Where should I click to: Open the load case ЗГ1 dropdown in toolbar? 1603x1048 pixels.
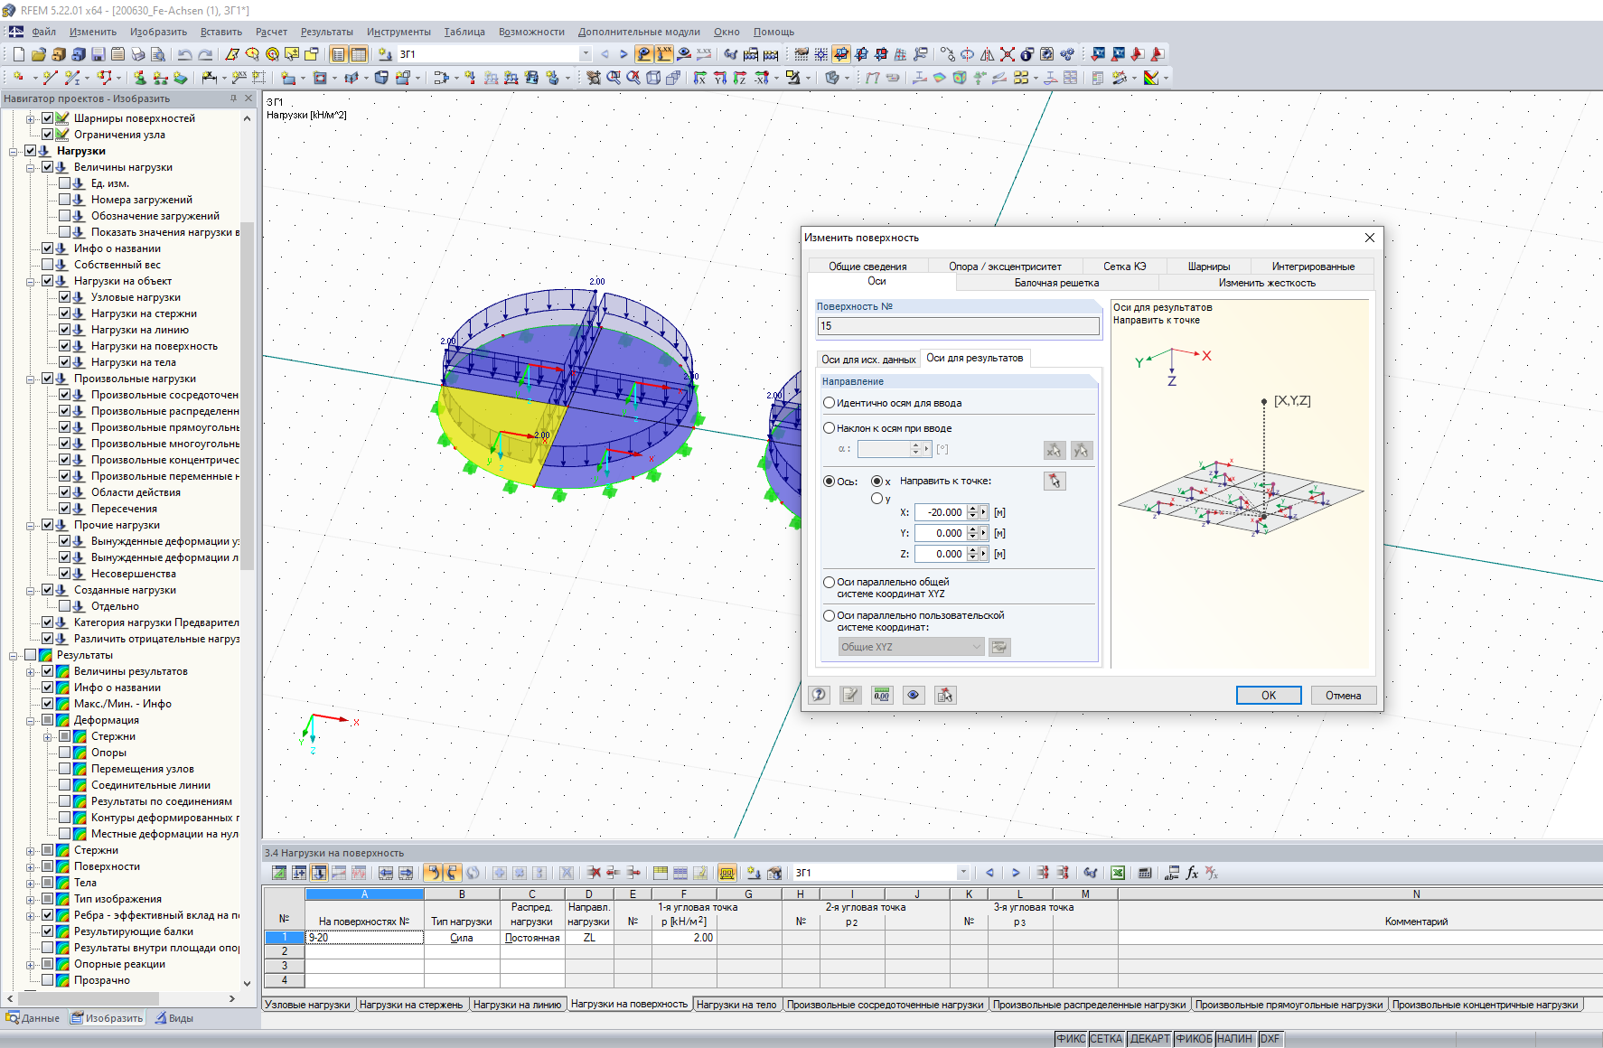586,54
